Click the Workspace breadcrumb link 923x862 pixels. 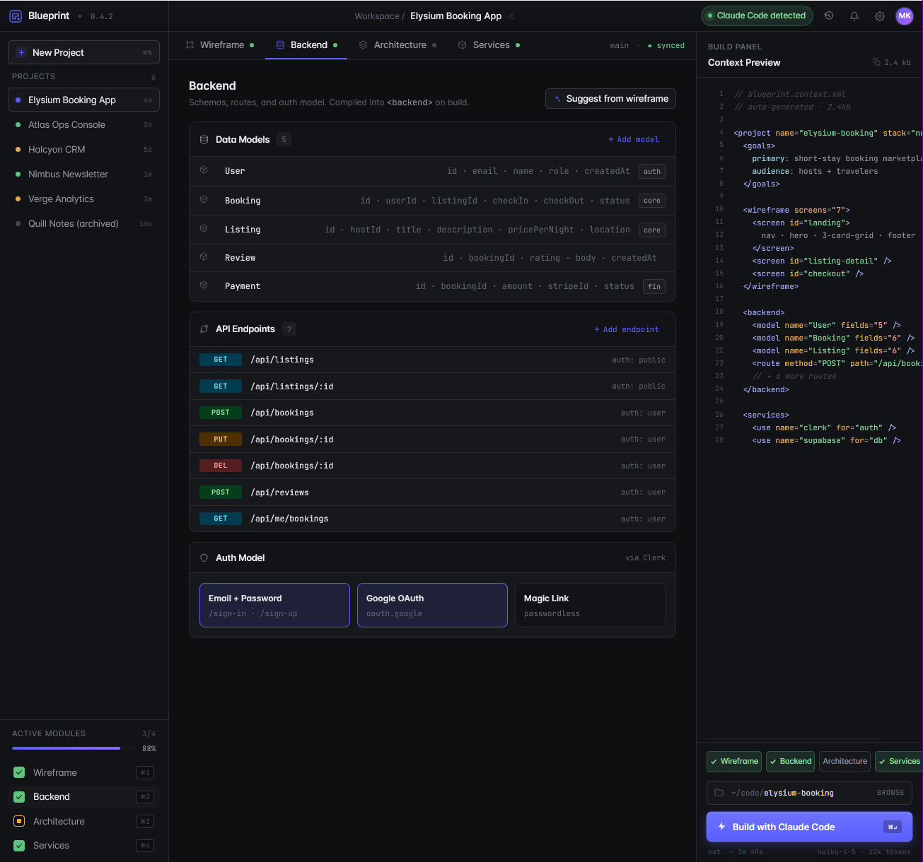point(376,16)
